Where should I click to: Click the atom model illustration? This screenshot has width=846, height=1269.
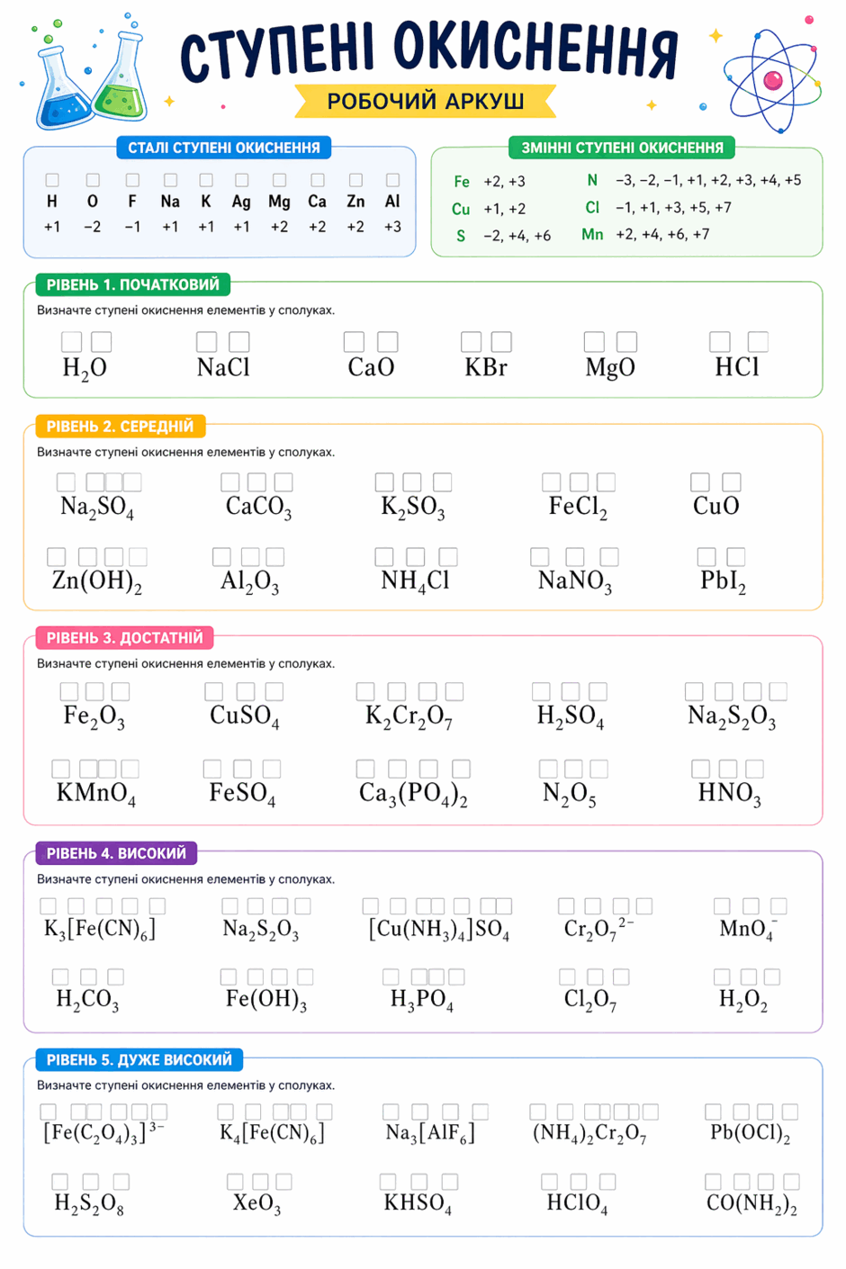[771, 80]
